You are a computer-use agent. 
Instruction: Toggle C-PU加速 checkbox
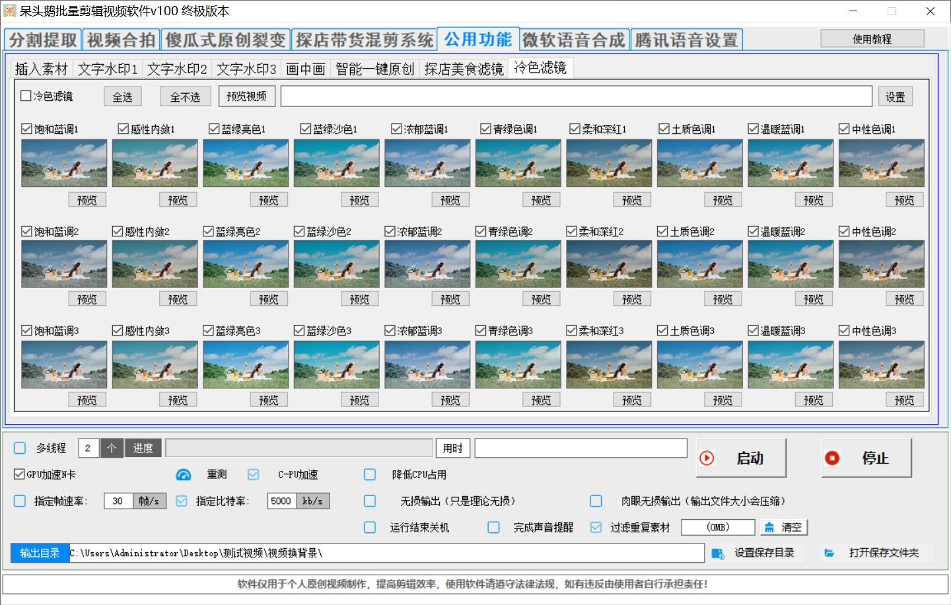coord(253,474)
